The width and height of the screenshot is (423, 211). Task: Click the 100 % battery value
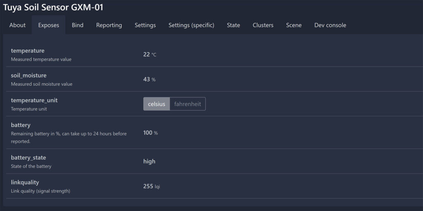tap(150, 133)
